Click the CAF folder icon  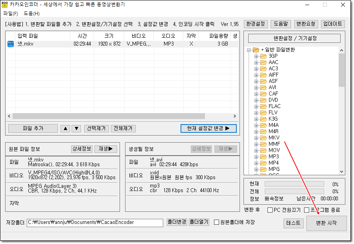coord(263,94)
